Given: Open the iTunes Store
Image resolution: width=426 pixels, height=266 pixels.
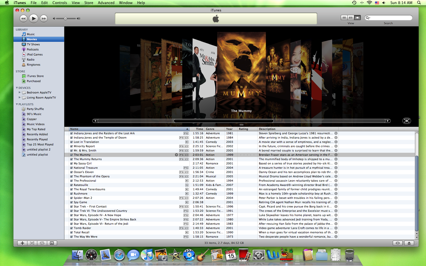Looking at the screenshot, I should 35,76.
